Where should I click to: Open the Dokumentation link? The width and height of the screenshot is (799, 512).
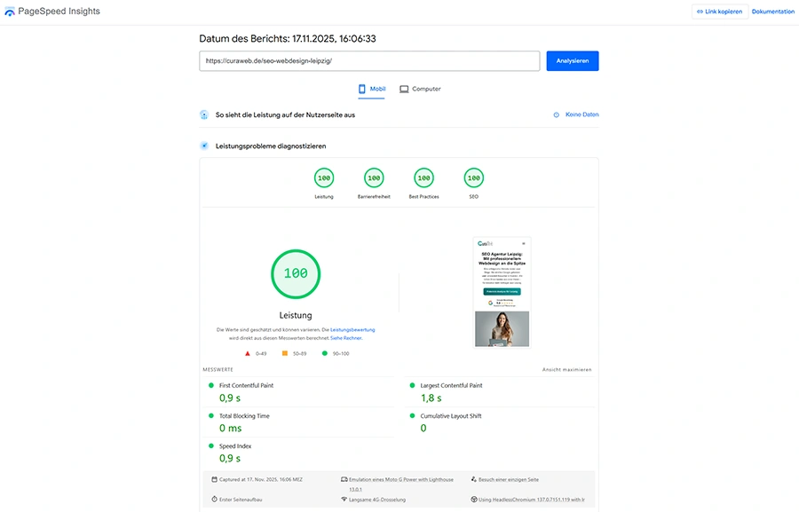771,11
